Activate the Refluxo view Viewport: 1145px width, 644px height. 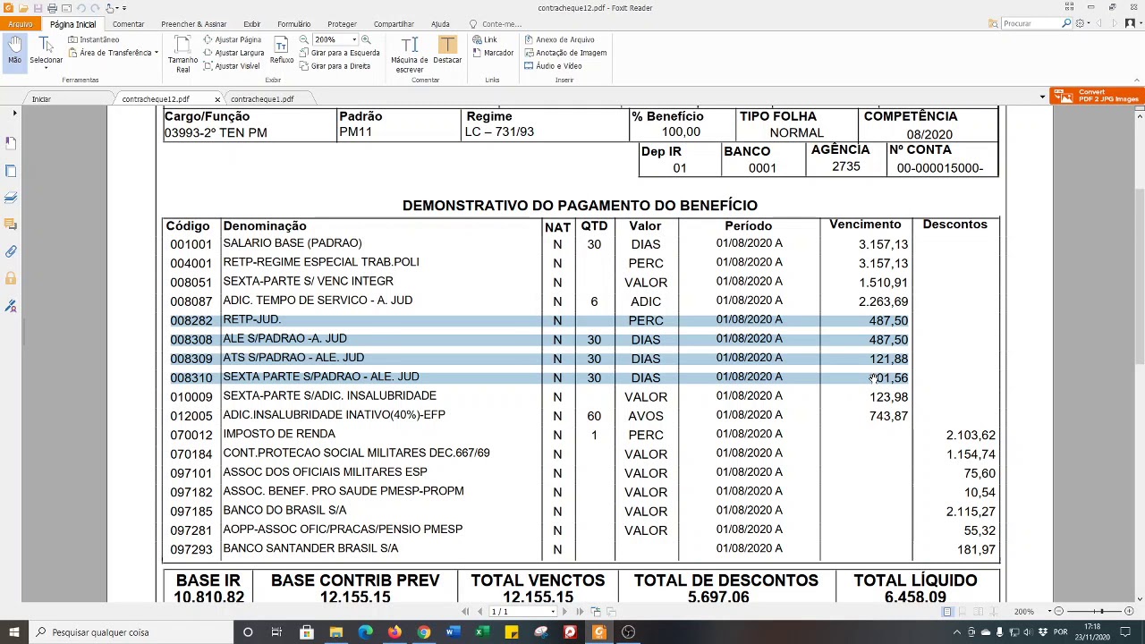(x=281, y=50)
